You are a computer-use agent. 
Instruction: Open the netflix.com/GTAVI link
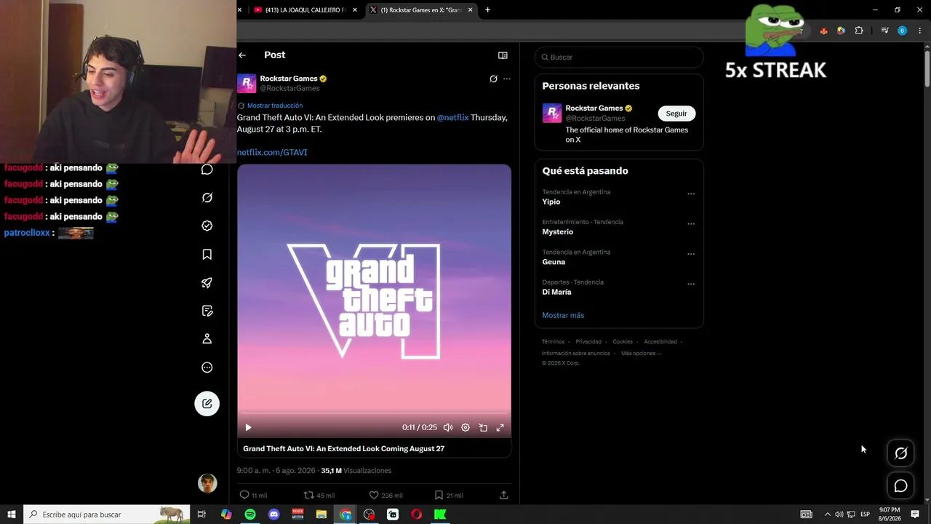coord(272,153)
